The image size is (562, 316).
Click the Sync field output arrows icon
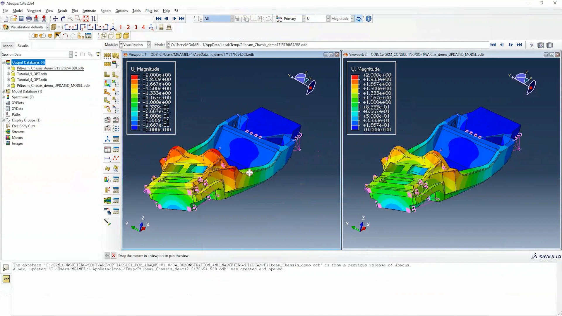pyautogui.click(x=359, y=19)
